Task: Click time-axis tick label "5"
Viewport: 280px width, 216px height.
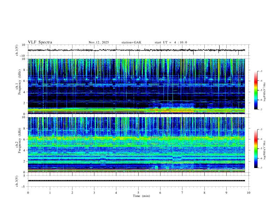Action: tap(138, 193)
